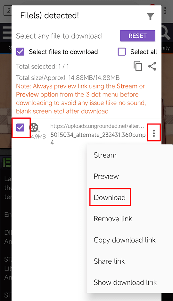Image resolution: width=173 pixels, height=301 pixels.
Task: Uncheck the 5015034_alternate mp4 file checkbox
Action: click(x=20, y=127)
